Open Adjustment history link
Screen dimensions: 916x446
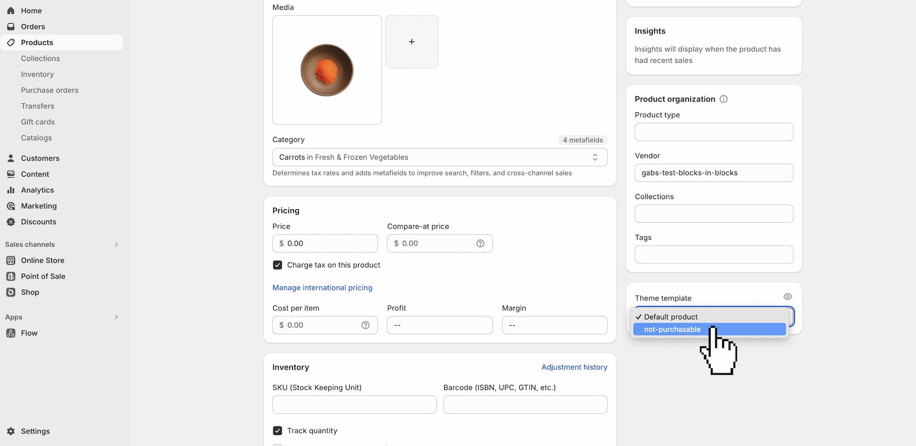coord(574,367)
